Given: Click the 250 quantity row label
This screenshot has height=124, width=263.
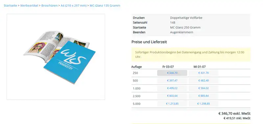Looking at the screenshot, I should (135, 73).
